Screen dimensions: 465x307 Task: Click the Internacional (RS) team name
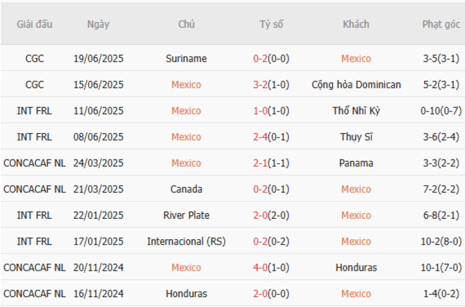pyautogui.click(x=186, y=241)
